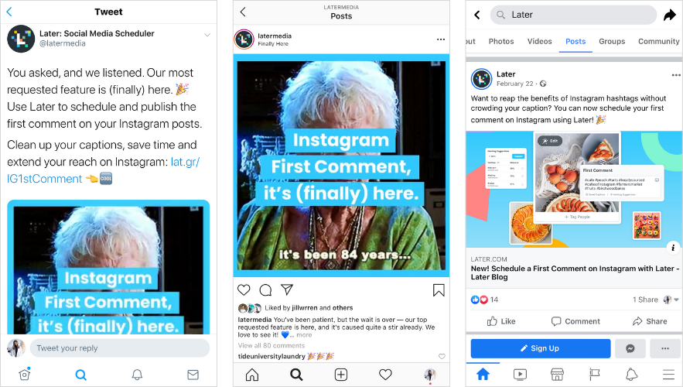The image size is (683, 387).
Task: Switch to the Facebook Videos tab
Action: pyautogui.click(x=539, y=41)
